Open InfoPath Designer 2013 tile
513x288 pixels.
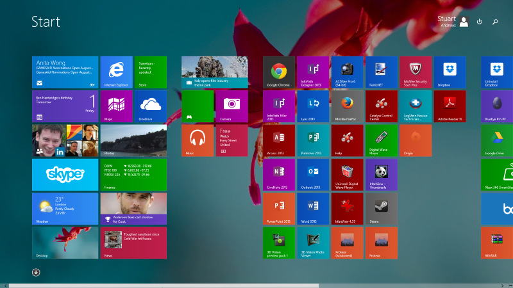tap(313, 72)
